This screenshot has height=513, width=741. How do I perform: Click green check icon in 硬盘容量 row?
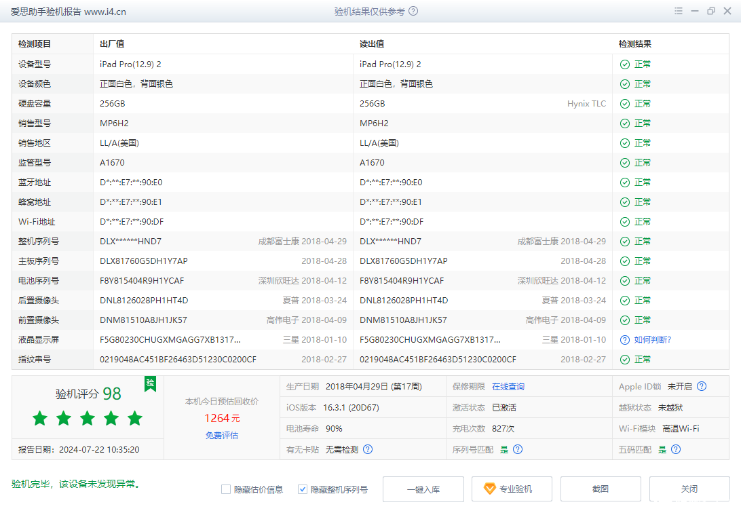[625, 103]
